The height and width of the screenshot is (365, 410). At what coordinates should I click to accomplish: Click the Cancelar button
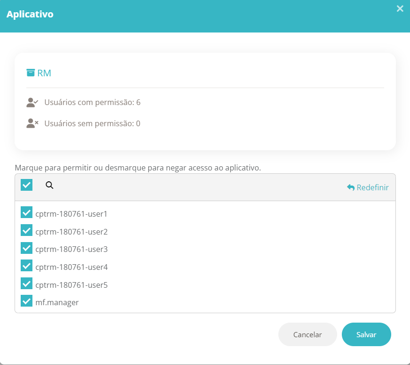point(307,334)
